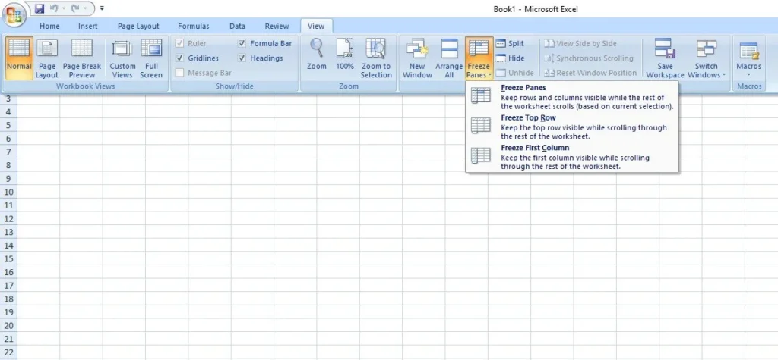Open the Home ribbon tab
Screen dimensions: 778x360
[49, 27]
